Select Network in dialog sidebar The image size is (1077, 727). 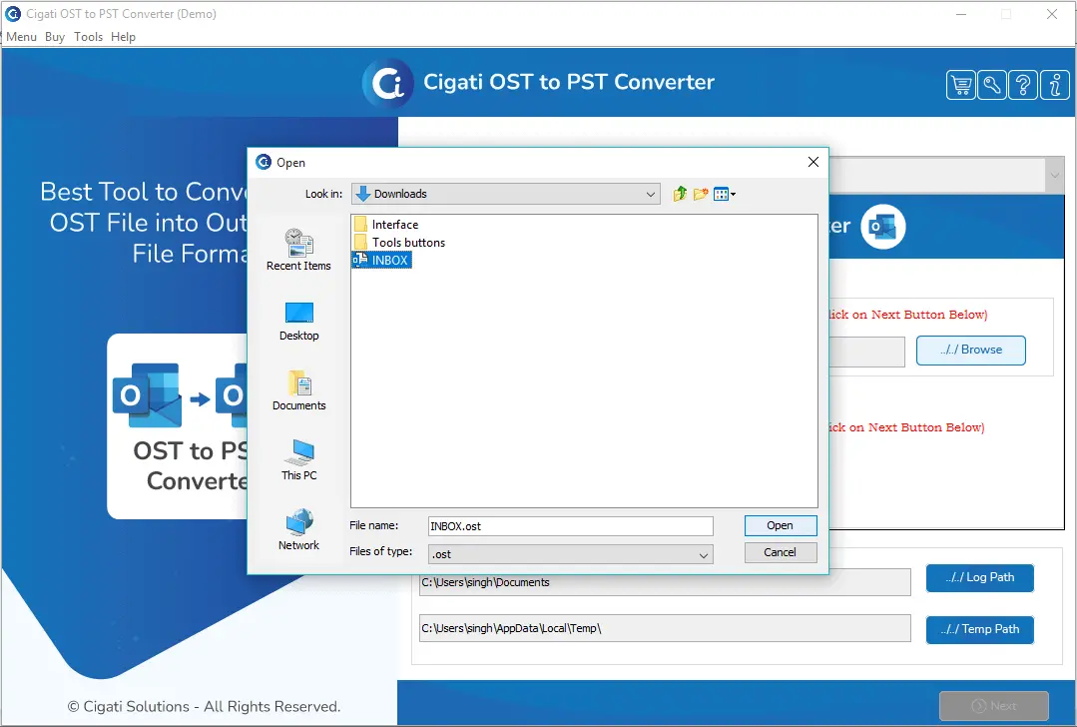click(298, 530)
